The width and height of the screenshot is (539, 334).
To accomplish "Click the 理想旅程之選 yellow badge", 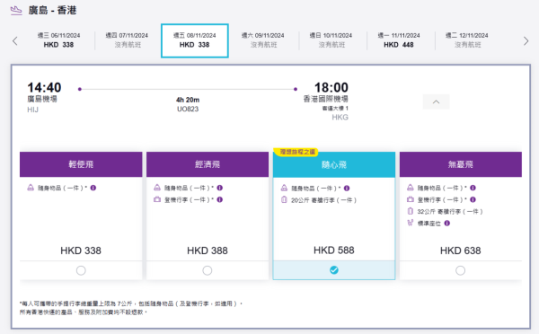I will pyautogui.click(x=296, y=152).
